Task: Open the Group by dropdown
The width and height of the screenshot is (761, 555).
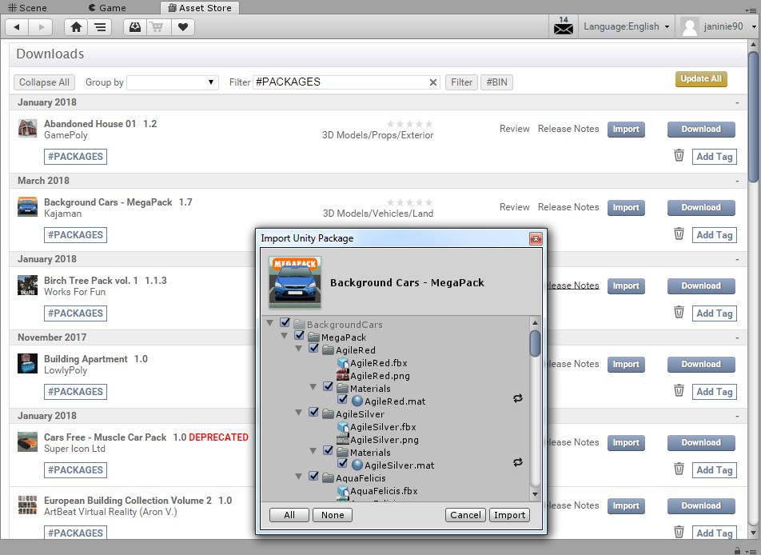Action: click(x=173, y=82)
